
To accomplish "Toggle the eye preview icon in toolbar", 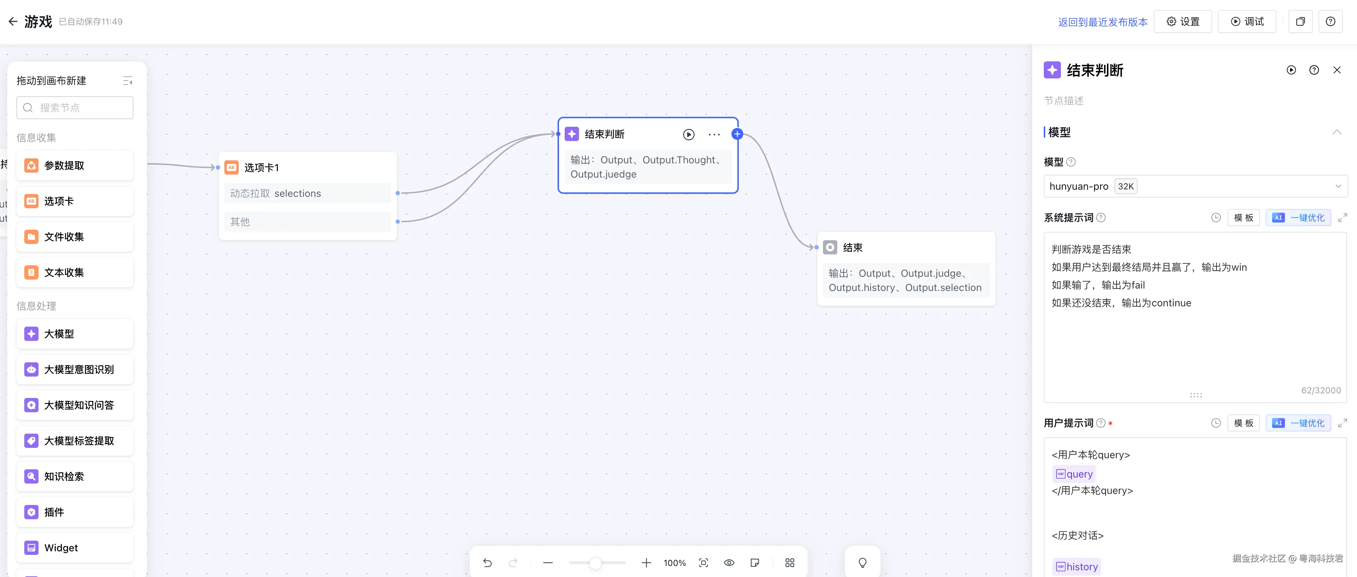I will click(728, 563).
